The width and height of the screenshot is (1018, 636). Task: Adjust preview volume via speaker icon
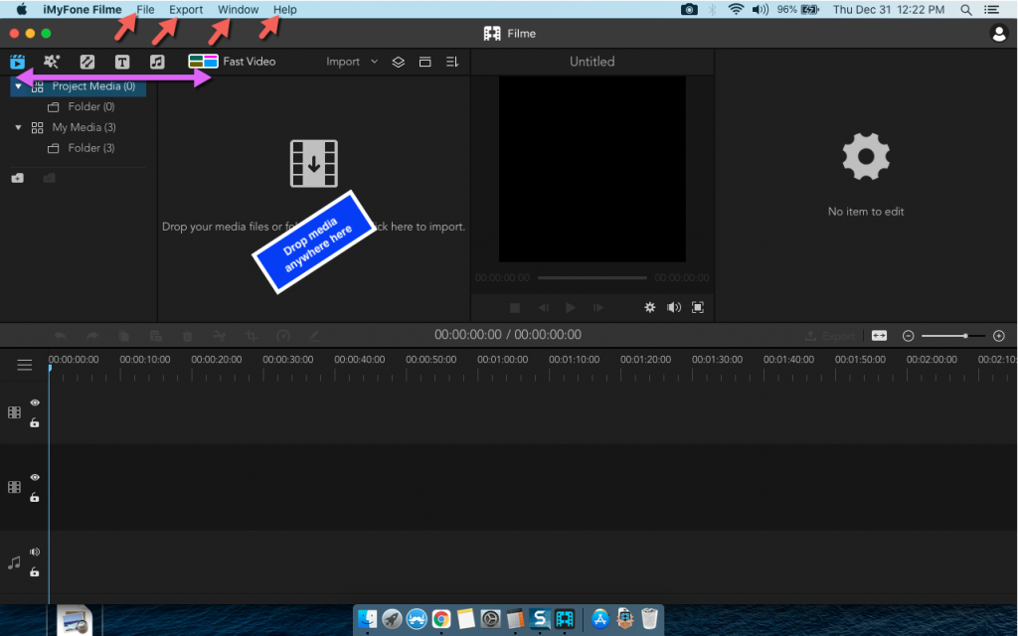674,308
